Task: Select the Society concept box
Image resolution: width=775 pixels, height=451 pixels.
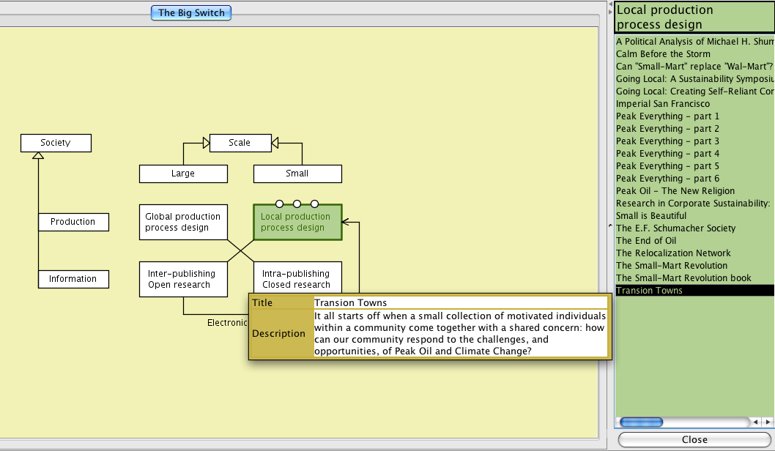Action: [x=56, y=143]
